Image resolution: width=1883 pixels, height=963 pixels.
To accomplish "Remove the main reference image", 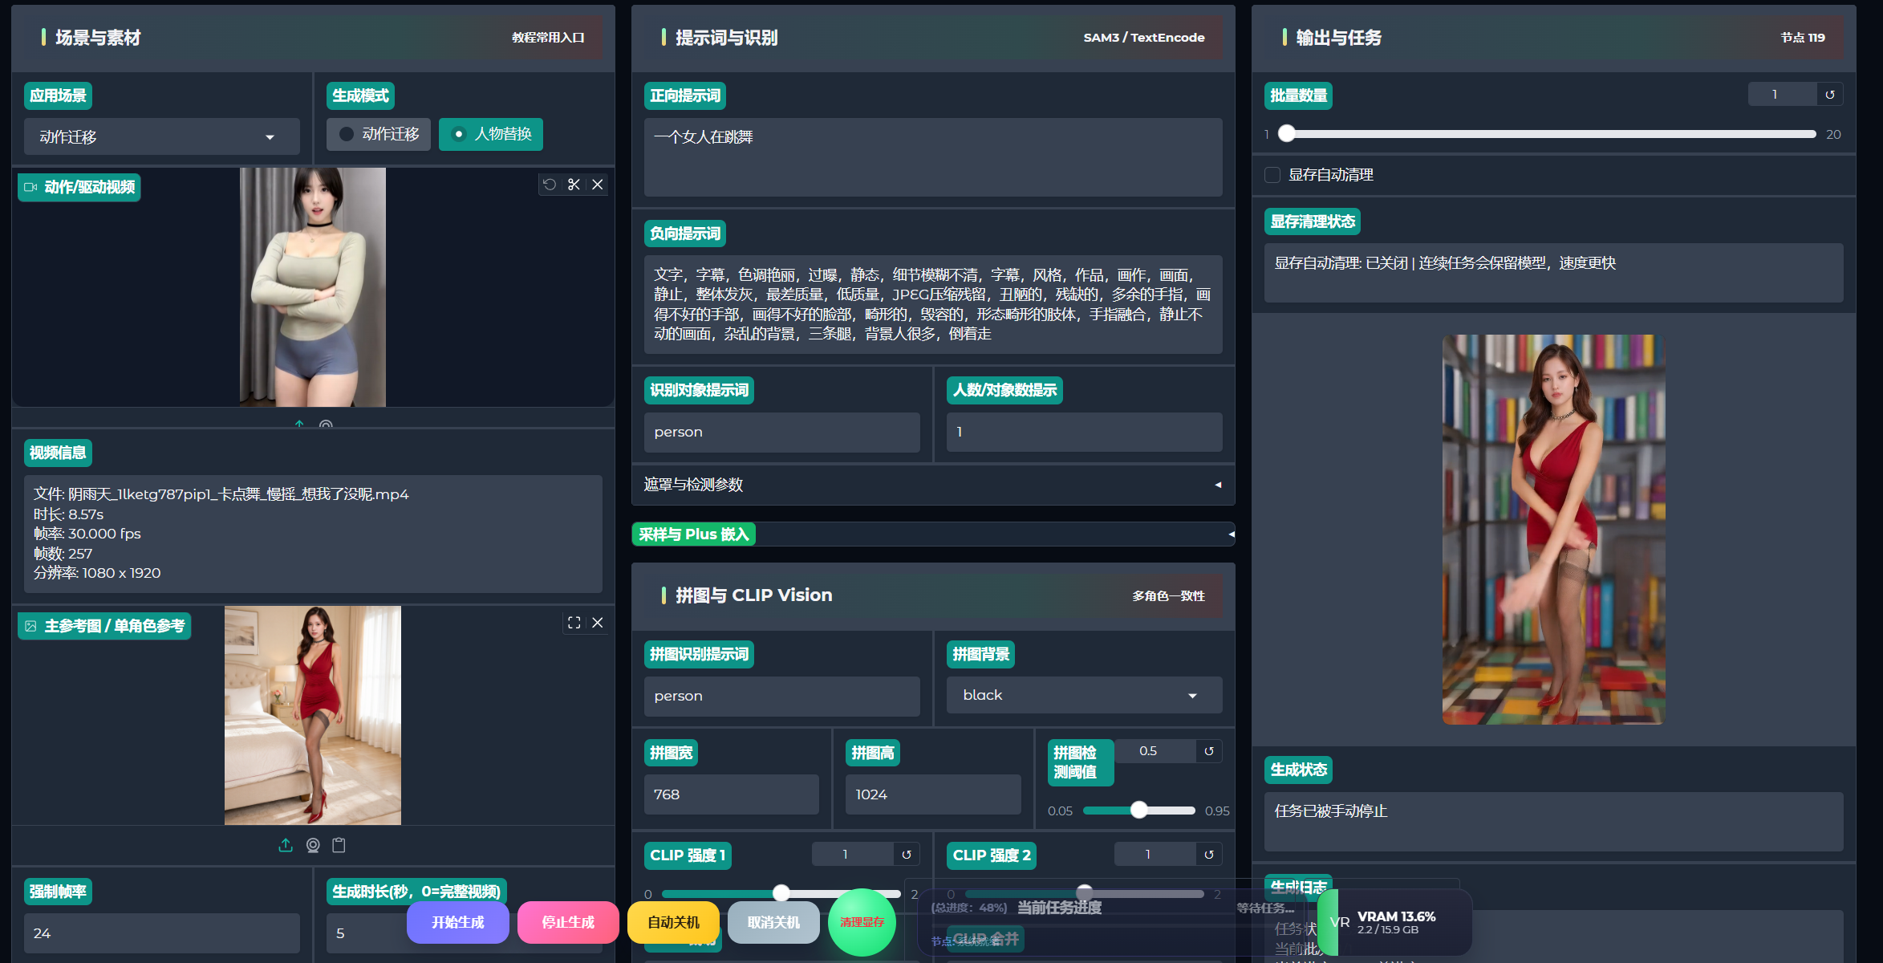I will [598, 623].
